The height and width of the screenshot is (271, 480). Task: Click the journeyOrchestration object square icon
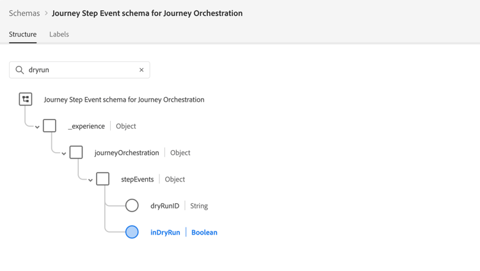click(76, 152)
